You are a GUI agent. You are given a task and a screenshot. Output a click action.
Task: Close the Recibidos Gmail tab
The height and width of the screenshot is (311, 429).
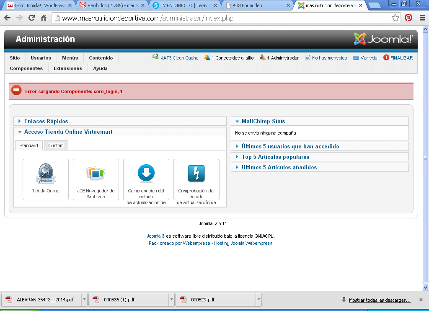[x=143, y=5]
